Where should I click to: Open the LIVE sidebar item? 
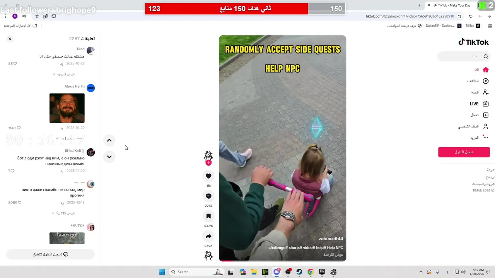479,104
